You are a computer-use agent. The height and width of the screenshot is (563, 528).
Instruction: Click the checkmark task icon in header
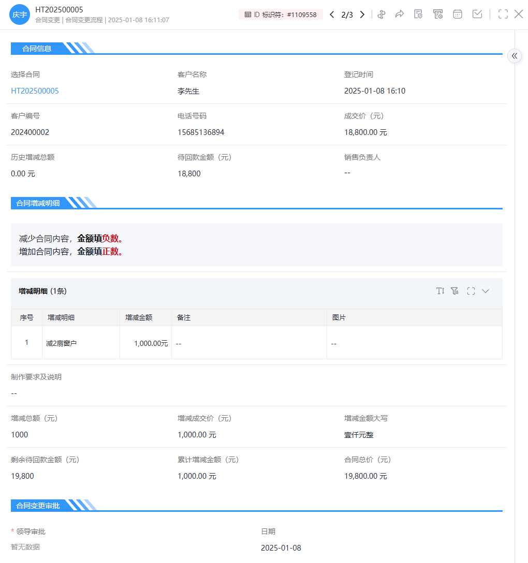click(477, 14)
